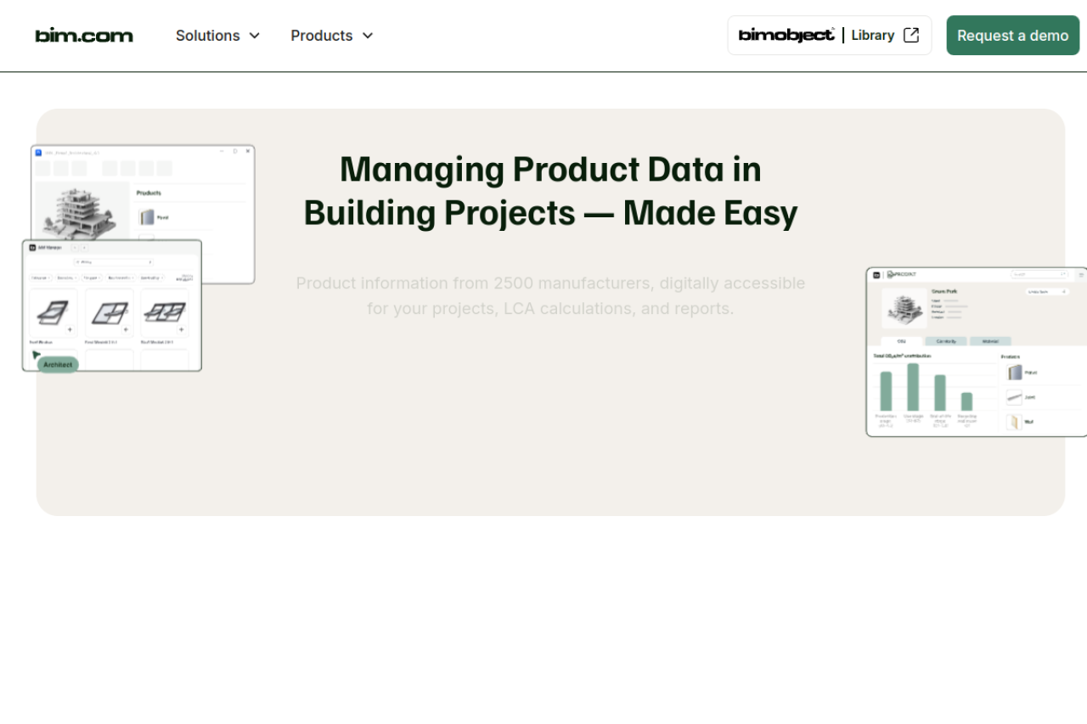Viewport: 1087px width, 724px height.
Task: Switch to the middle tab in dashboard mockup
Action: [x=946, y=341]
